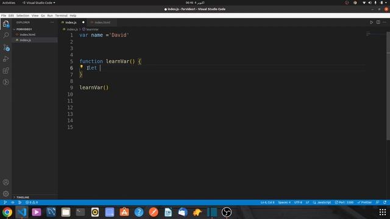Change the UTF-8 file encoding

[298, 203]
